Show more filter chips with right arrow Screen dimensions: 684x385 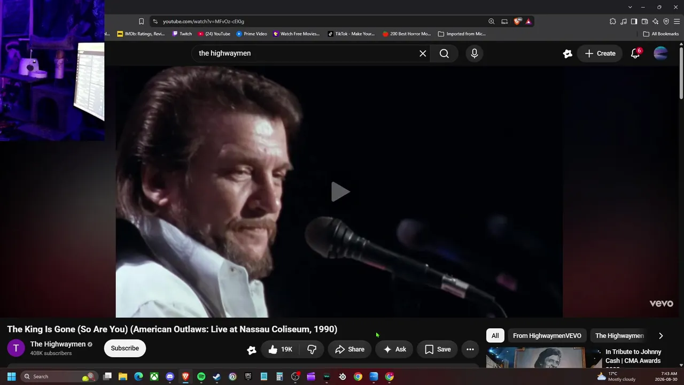coord(661,336)
